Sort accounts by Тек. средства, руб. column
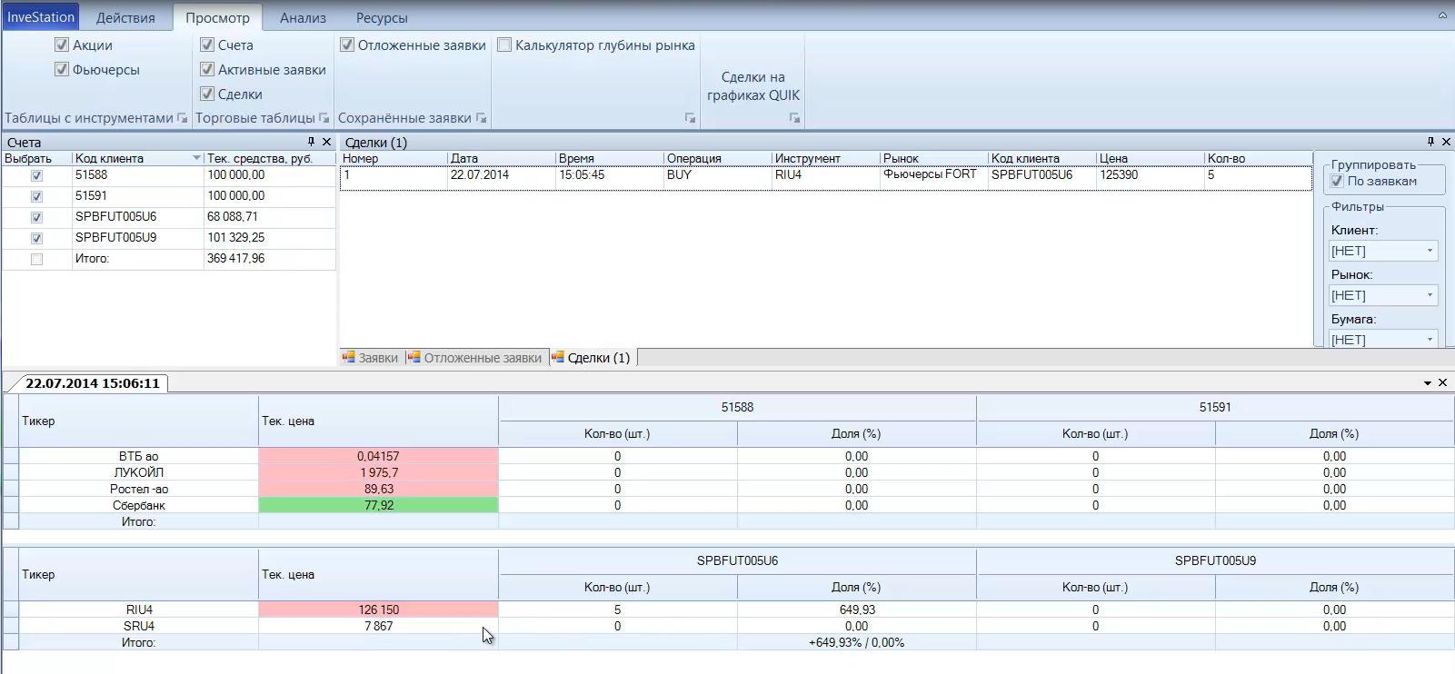Screen dimensions: 1455x674 point(270,158)
